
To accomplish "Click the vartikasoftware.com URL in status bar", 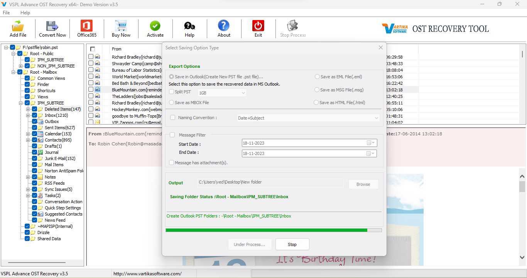I will pos(147,274).
